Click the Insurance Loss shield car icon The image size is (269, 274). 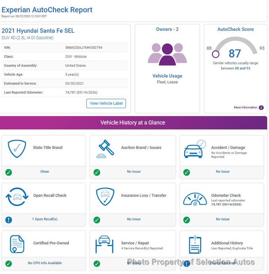tap(105, 197)
